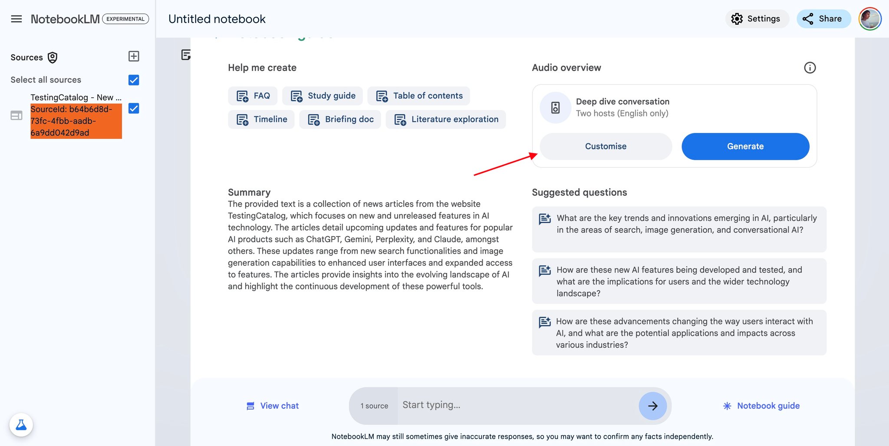This screenshot has width=889, height=446.
Task: Click the Audio overview info icon
Action: pos(810,68)
